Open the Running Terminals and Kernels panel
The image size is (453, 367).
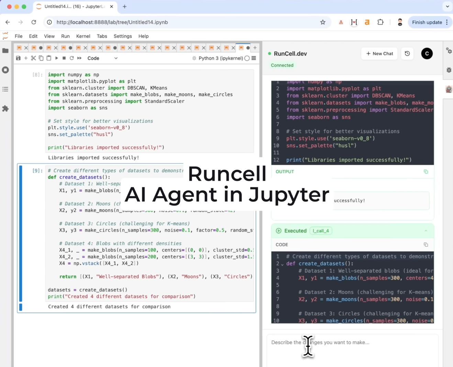(x=5, y=70)
